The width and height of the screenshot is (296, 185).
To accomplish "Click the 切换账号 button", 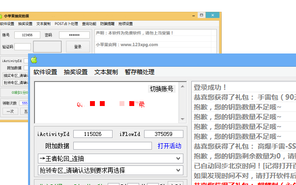I will [162, 89].
